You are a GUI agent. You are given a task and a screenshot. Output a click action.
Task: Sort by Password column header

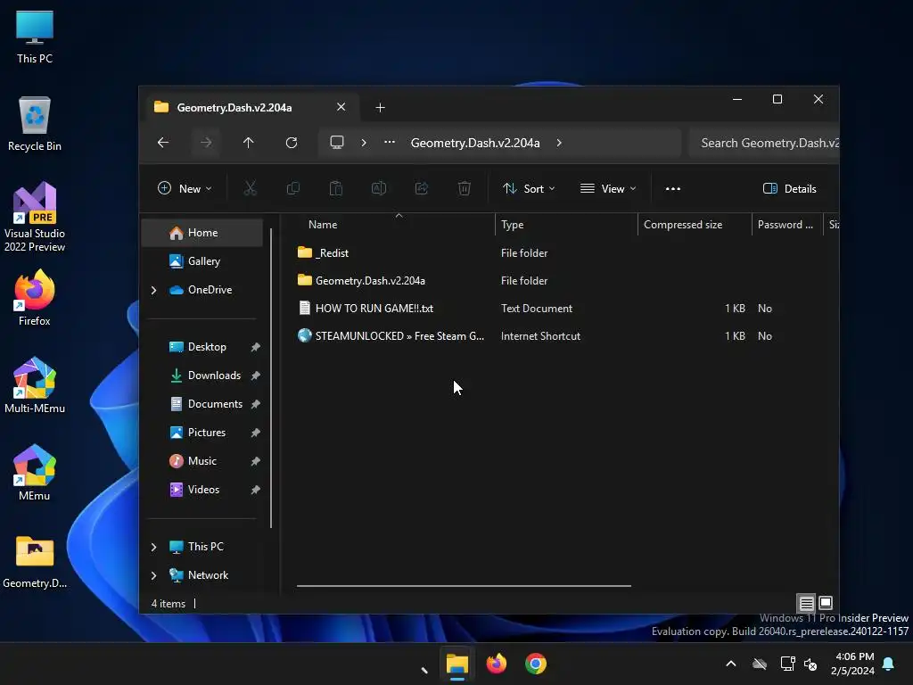787,224
